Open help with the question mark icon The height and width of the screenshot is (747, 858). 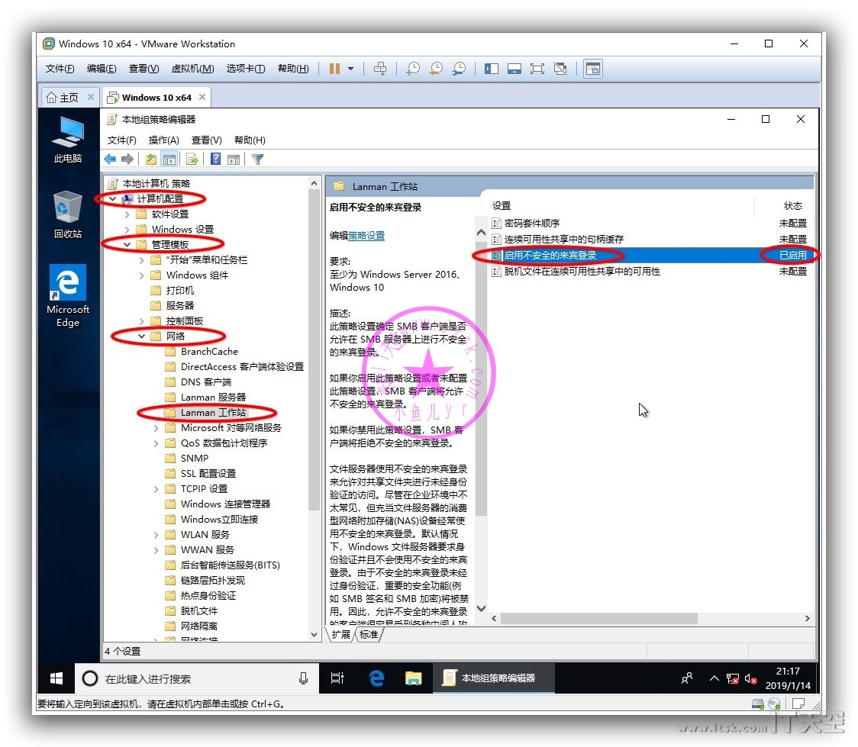pyautogui.click(x=215, y=159)
